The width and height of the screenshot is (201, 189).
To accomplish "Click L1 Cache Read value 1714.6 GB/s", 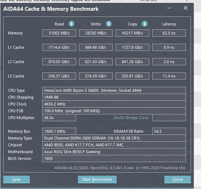I will coord(59,47).
